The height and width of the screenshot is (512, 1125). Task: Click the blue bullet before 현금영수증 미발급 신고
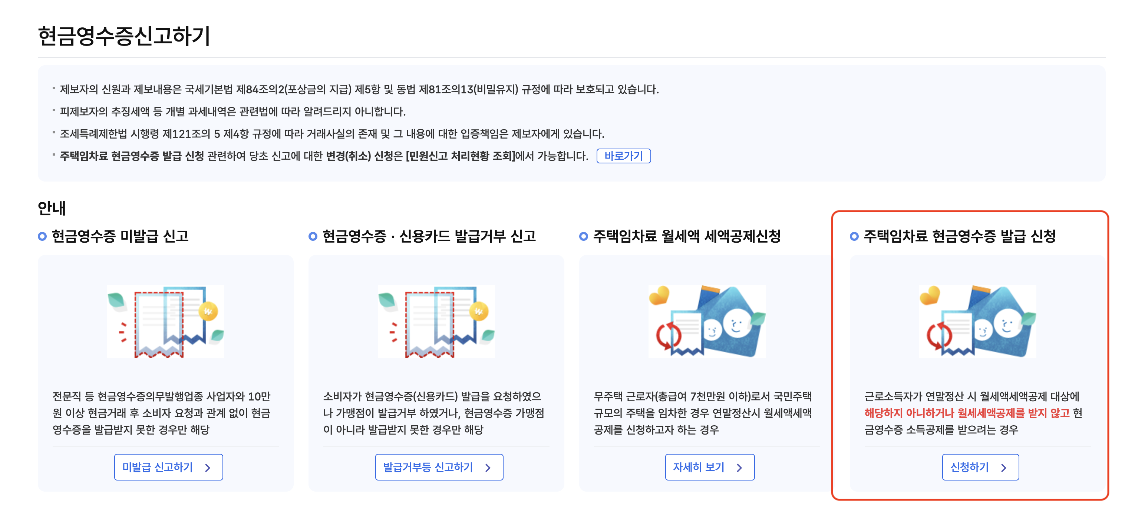point(42,236)
